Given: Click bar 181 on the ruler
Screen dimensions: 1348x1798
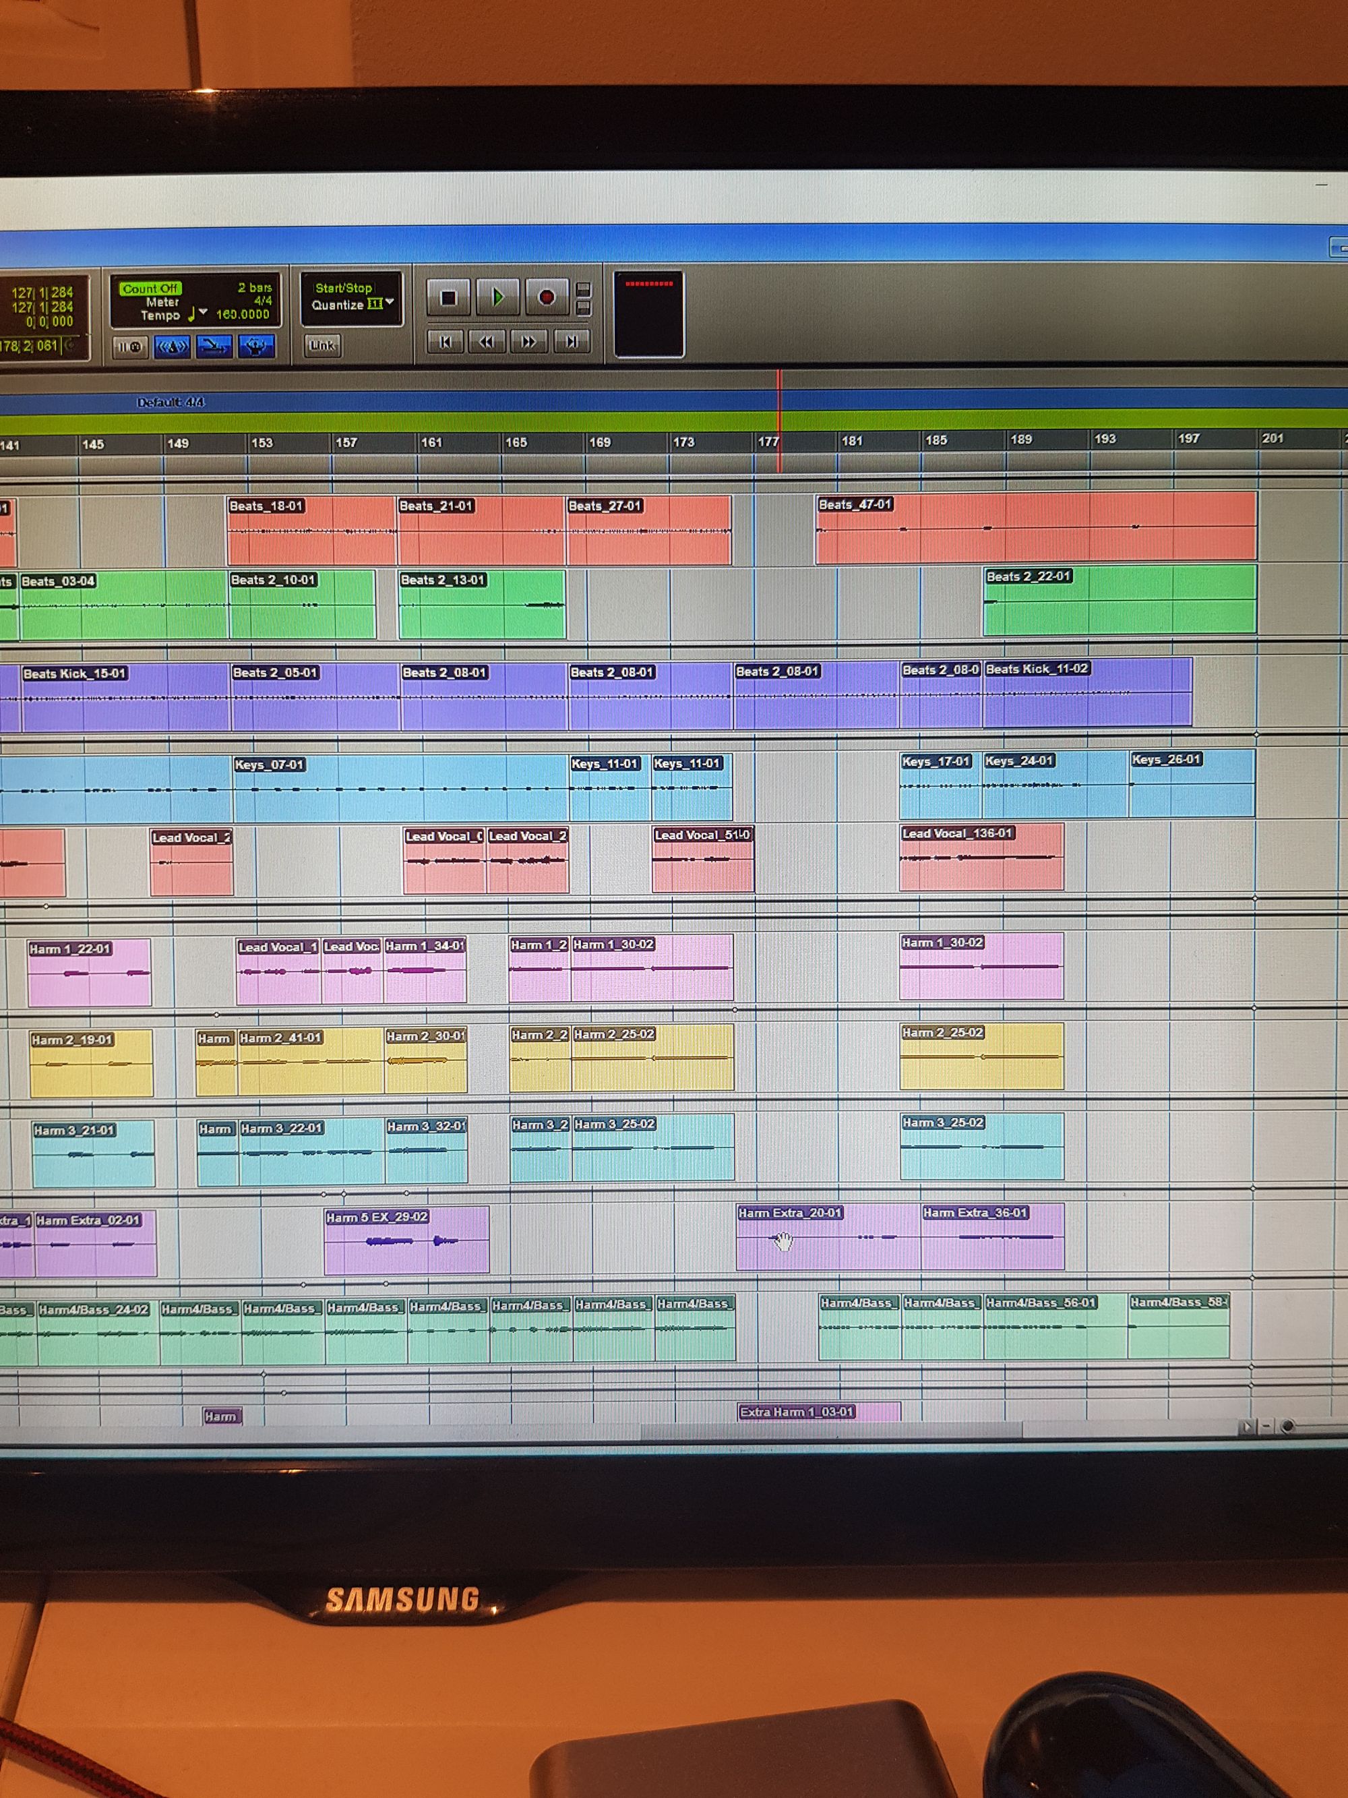Looking at the screenshot, I should [851, 440].
